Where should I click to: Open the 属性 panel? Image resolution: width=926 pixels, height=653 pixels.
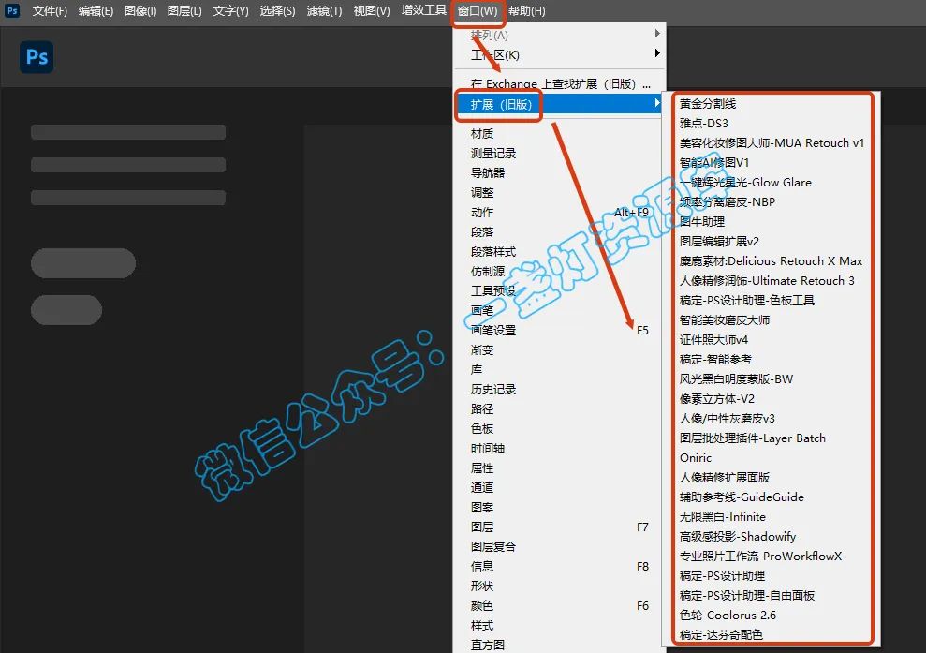coord(559,468)
